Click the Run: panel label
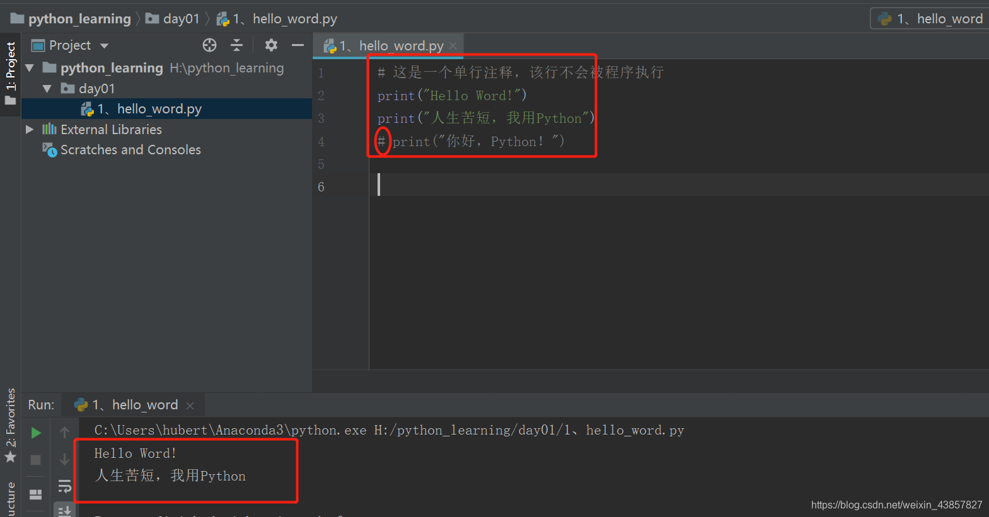The height and width of the screenshot is (517, 989). point(42,405)
